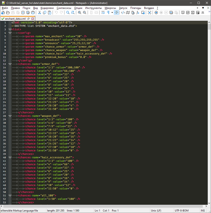Click the Print toolbar icon
This screenshot has height=213, width=211.
33,13
